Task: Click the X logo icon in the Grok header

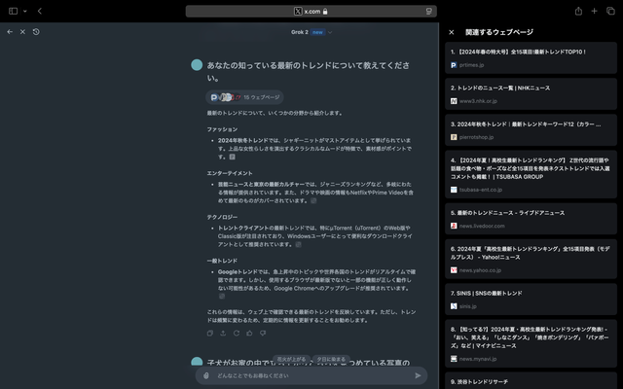Action: point(22,32)
